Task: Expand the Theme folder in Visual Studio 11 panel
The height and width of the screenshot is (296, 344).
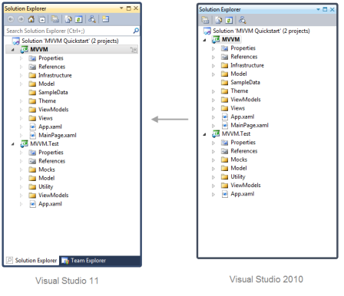Action: [x=21, y=101]
